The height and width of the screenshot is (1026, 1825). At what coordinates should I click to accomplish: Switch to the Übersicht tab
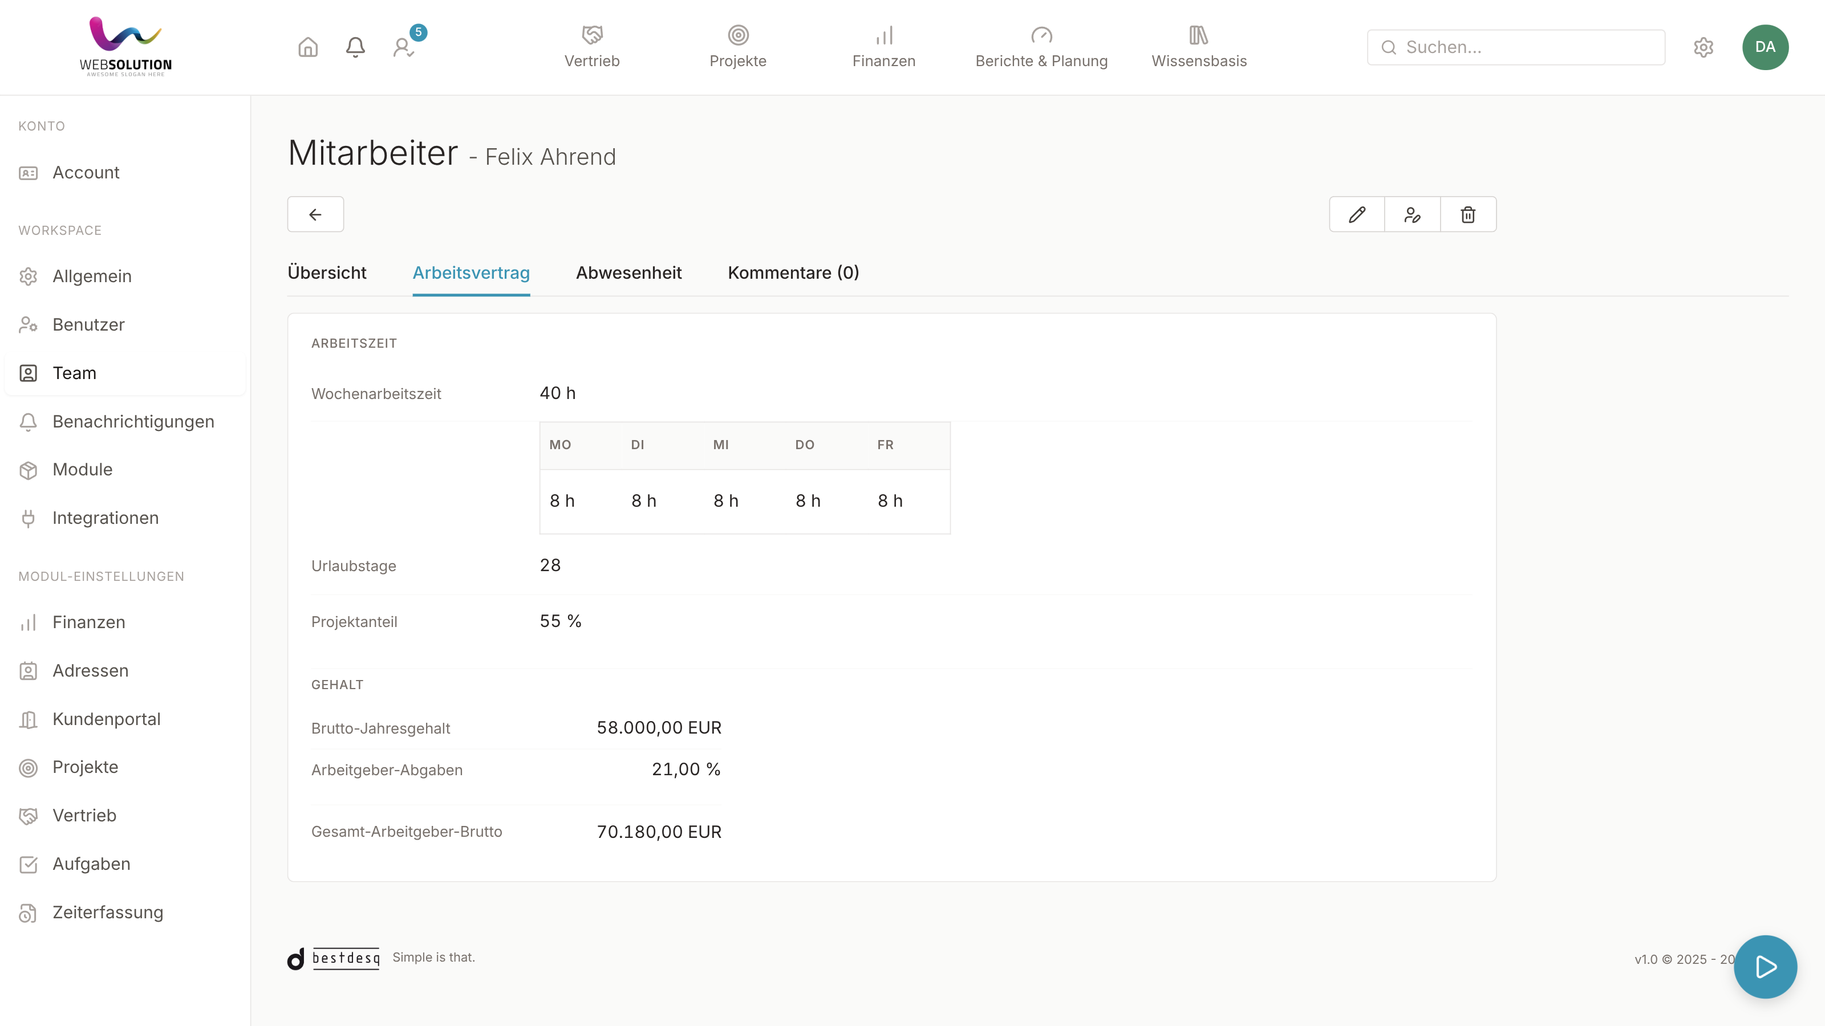(327, 274)
